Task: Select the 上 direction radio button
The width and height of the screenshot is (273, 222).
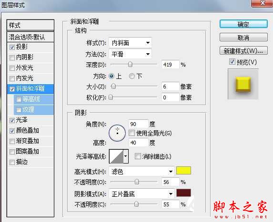Action: coord(111,76)
